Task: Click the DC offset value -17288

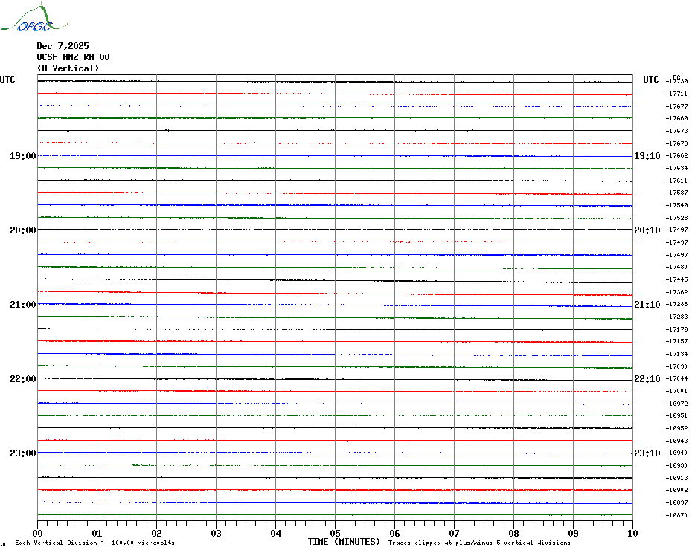Action: (676, 304)
